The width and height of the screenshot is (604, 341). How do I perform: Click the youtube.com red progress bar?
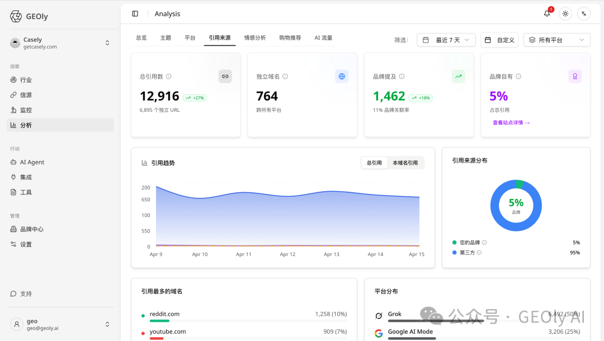157,339
